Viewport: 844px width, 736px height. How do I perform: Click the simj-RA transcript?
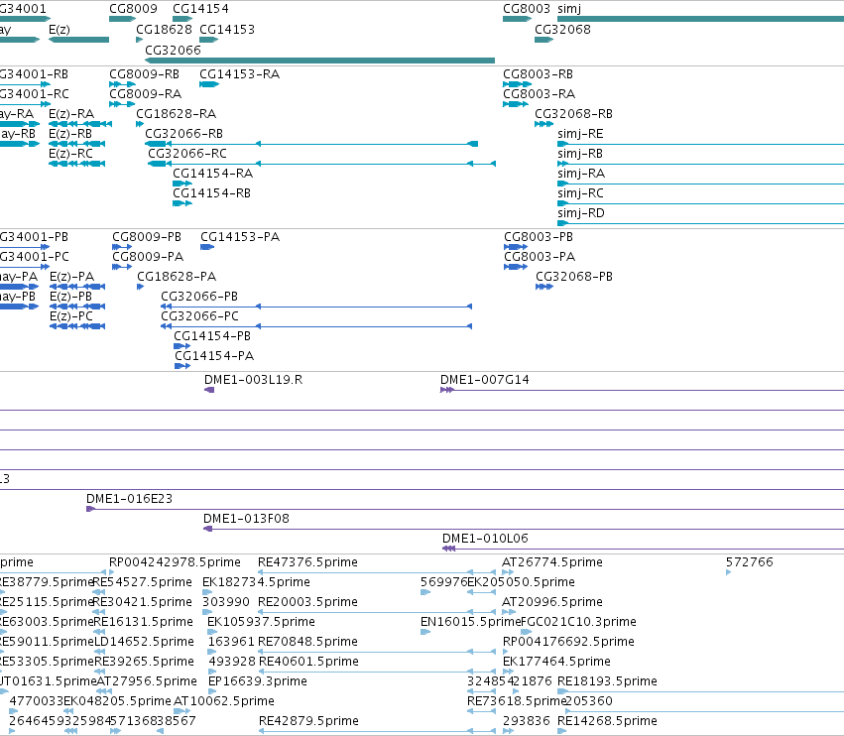click(x=701, y=184)
